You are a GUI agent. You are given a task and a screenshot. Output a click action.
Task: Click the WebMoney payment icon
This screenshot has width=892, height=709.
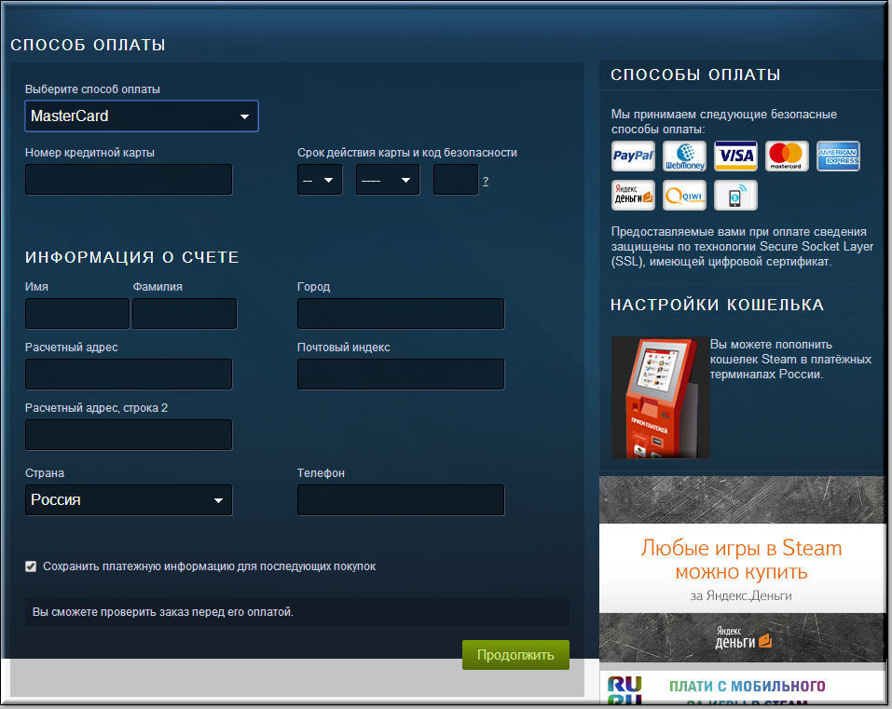[x=684, y=156]
